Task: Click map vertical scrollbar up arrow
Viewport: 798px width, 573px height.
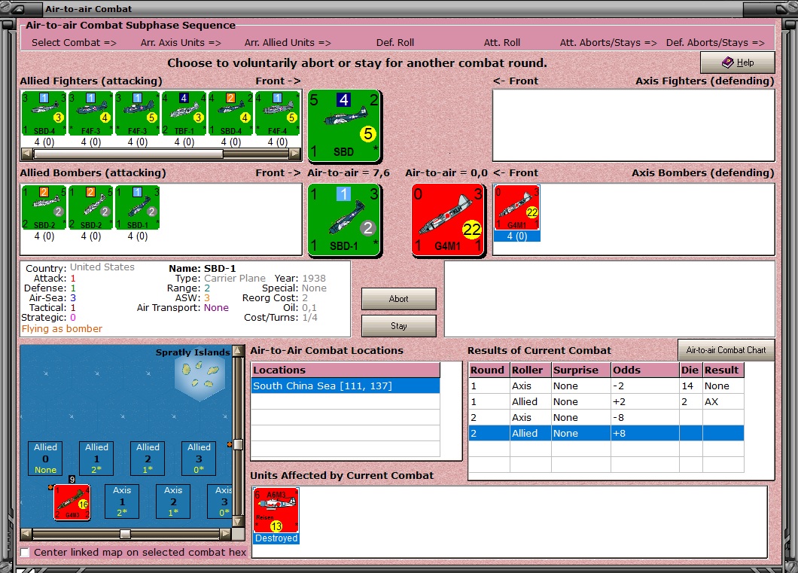Action: [238, 351]
